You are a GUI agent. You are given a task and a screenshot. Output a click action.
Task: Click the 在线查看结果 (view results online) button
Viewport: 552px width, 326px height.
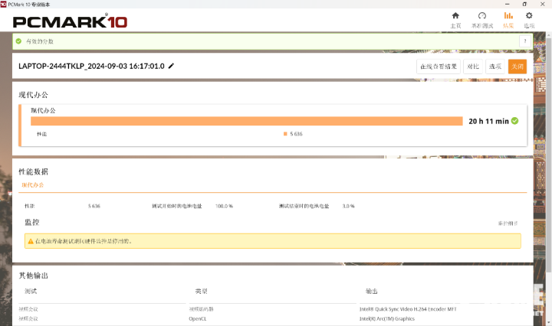point(439,67)
